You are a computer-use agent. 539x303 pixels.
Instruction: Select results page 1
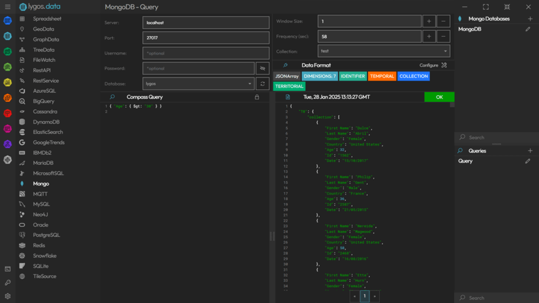point(365,296)
